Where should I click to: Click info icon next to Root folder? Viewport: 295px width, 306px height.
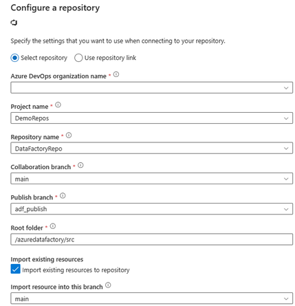click(x=53, y=226)
